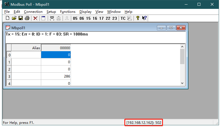This screenshot has width=221, height=127.
Task: Activate context help arrow-question icon
Action: click(x=144, y=18)
